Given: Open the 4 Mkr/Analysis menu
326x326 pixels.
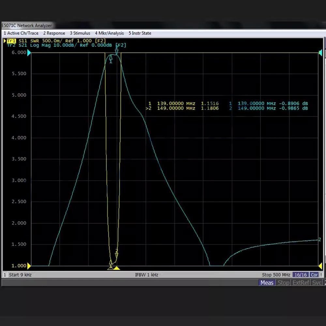Looking at the screenshot, I should [109, 33].
